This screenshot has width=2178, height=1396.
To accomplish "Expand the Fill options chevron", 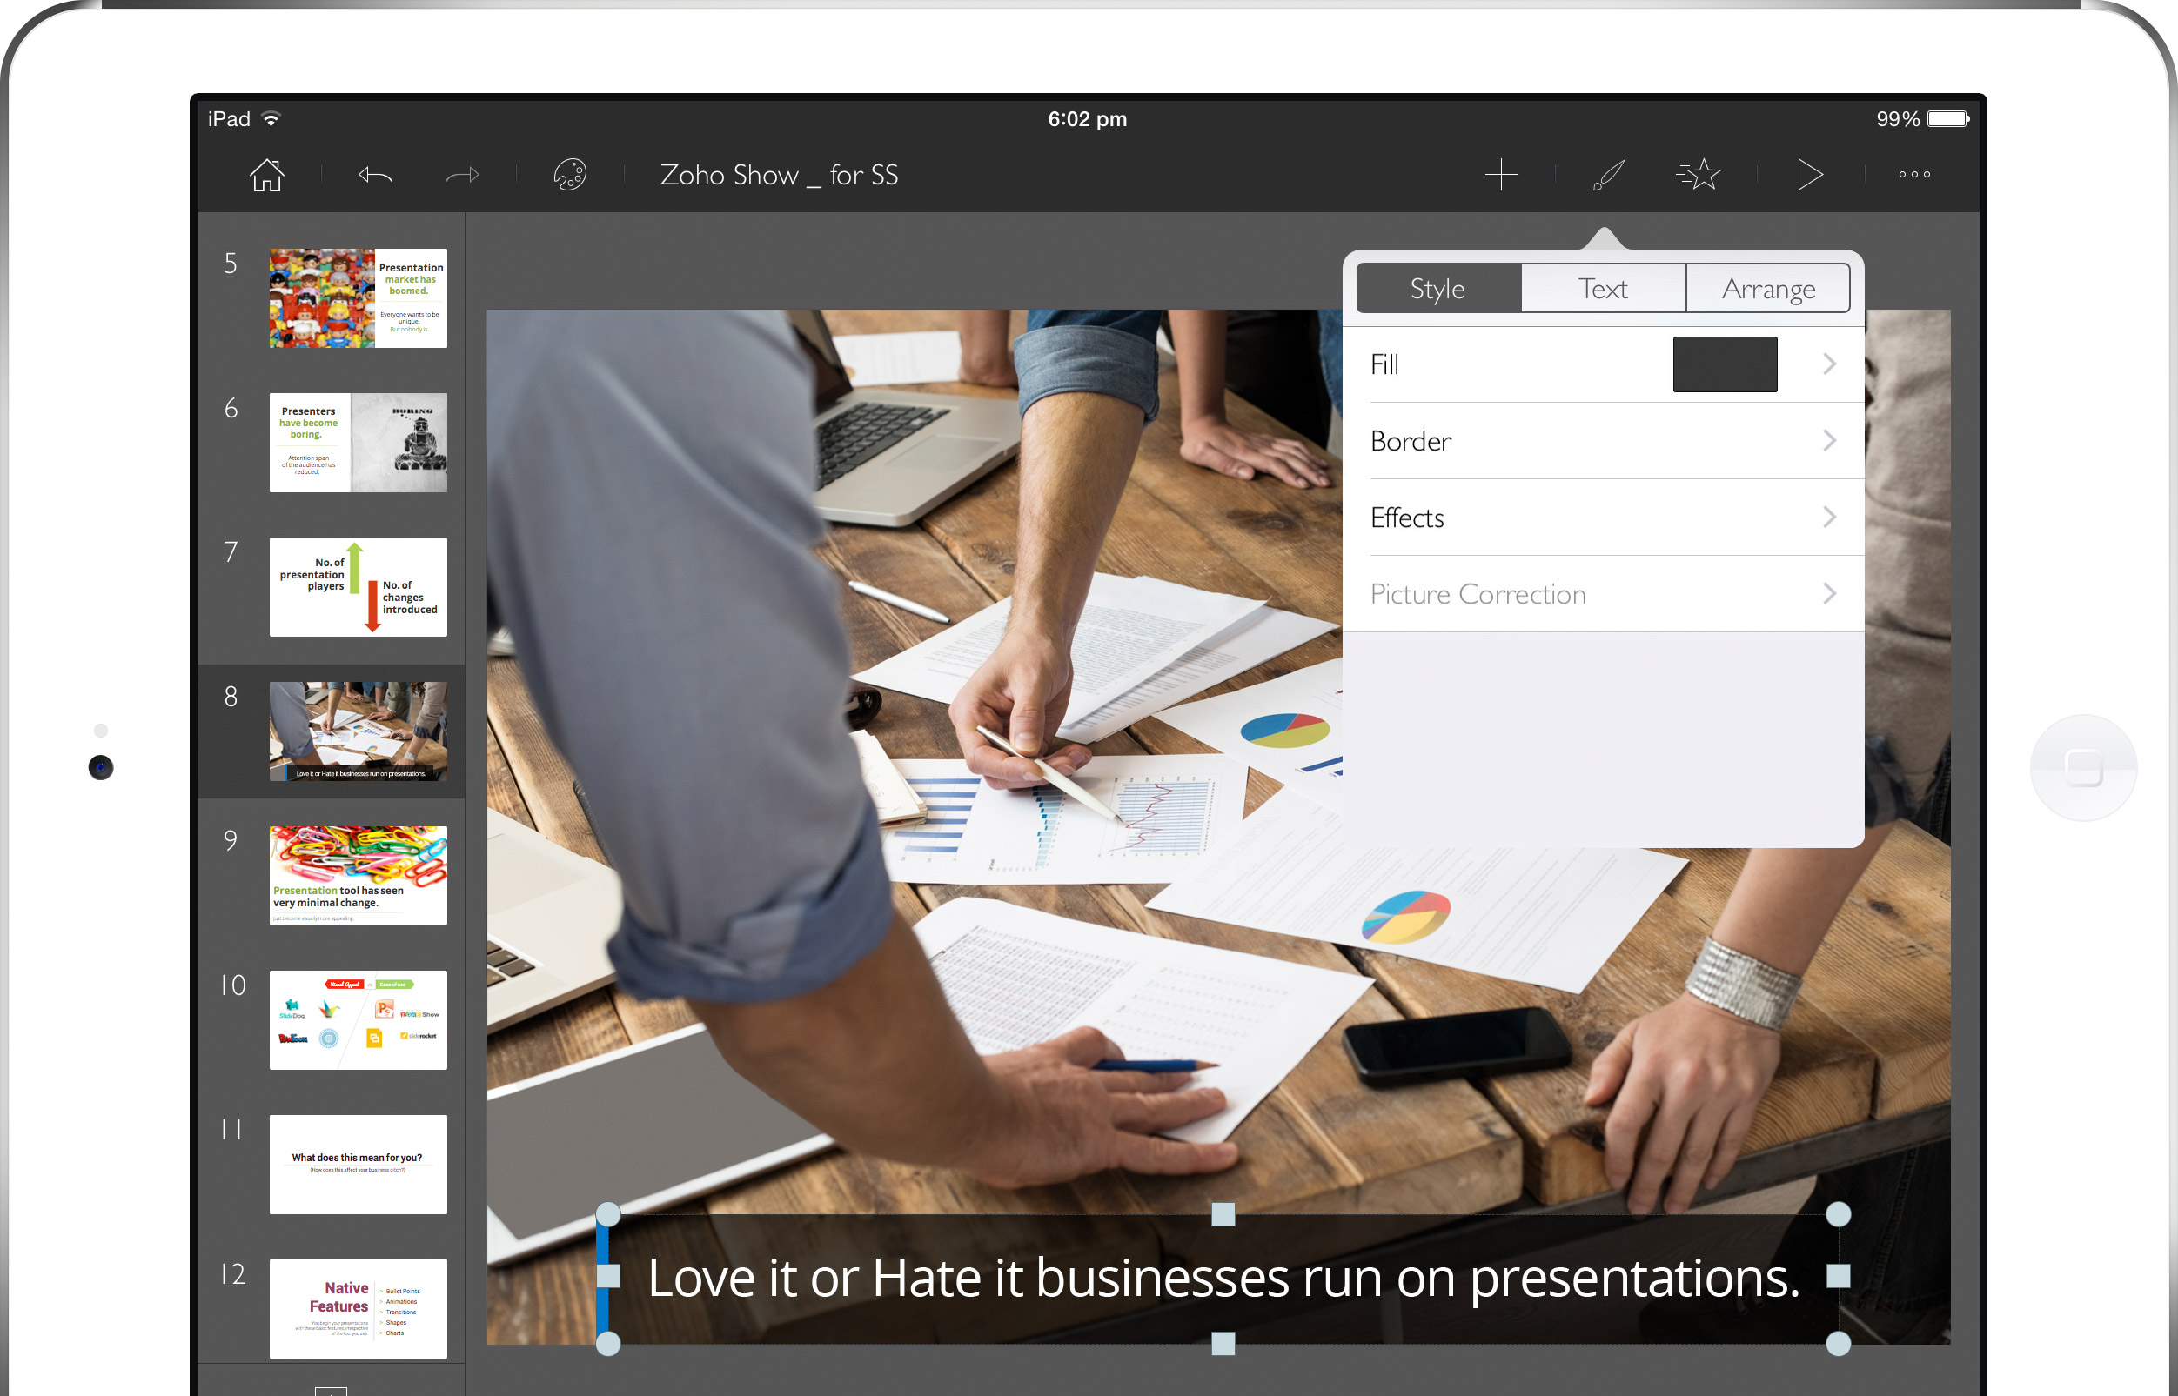I will [x=1829, y=364].
